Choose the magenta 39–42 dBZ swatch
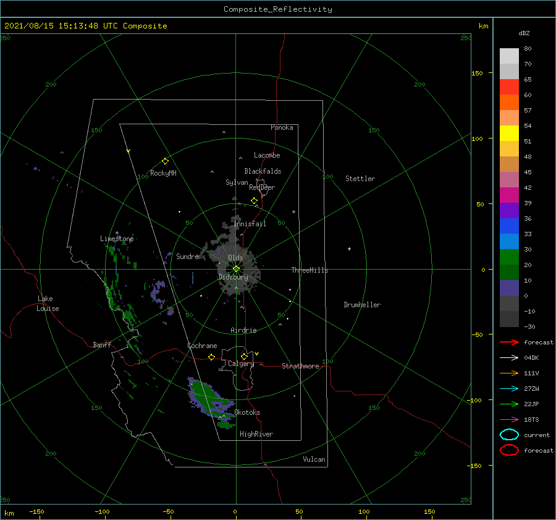 (x=509, y=195)
